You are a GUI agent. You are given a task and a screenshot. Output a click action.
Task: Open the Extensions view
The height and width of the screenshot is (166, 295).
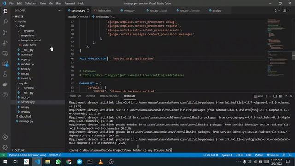[5, 64]
